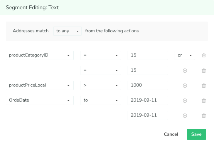Viewport: 214px width, 147px height.
Task: Open the 'or' logic dropdown
Action: (x=185, y=55)
